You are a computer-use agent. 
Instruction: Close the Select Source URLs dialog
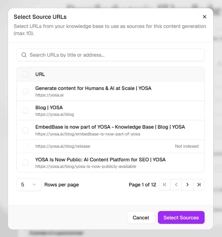click(x=204, y=17)
